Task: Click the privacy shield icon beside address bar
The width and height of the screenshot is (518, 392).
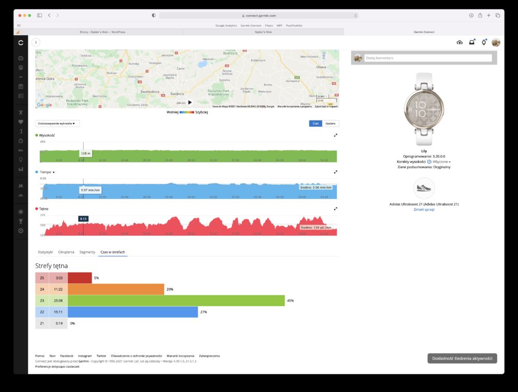Action: click(x=154, y=15)
